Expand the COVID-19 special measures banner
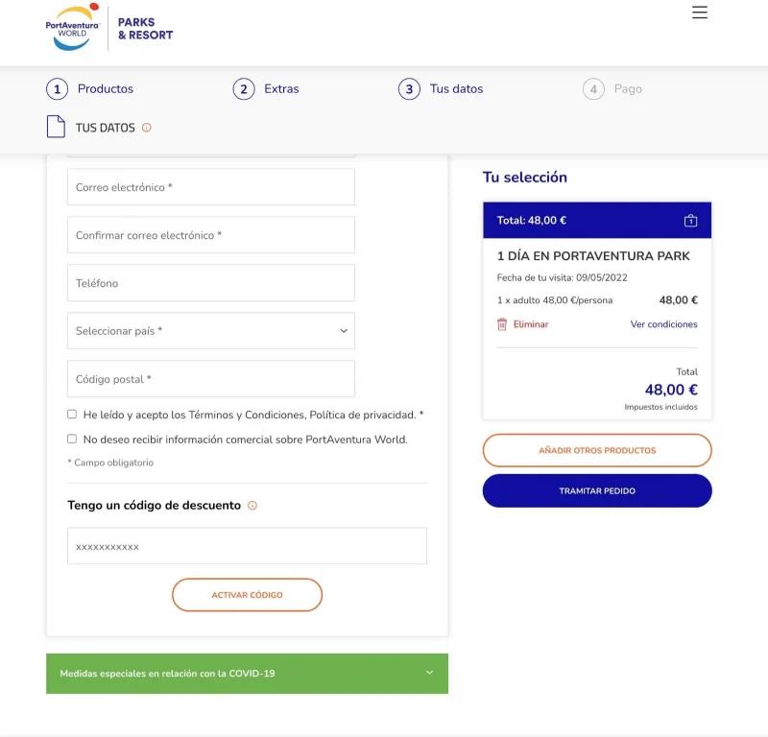This screenshot has width=768, height=737. [x=247, y=674]
